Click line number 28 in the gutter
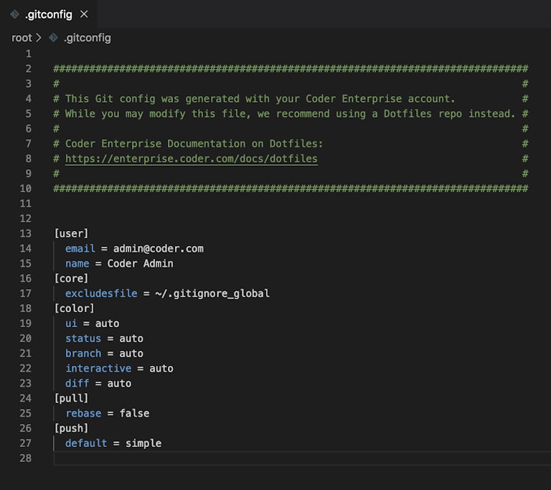 coord(26,458)
